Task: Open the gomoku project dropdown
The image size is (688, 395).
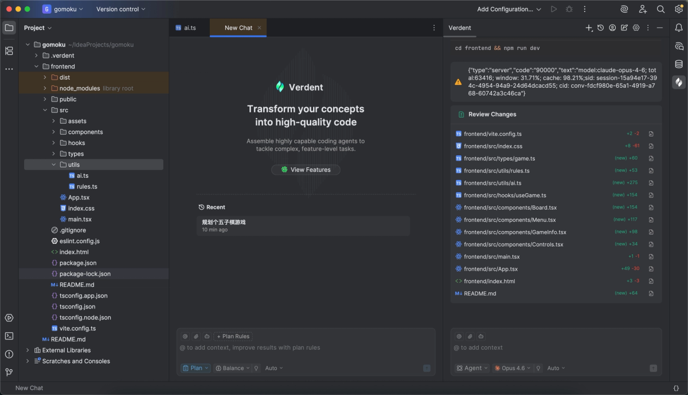Action: pyautogui.click(x=63, y=9)
